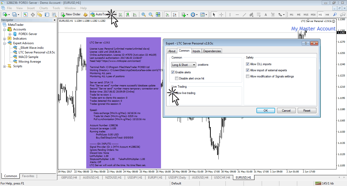Screen dimensions: 347x186
Task: Select the Text drawing tool
Action: (x=266, y=15)
